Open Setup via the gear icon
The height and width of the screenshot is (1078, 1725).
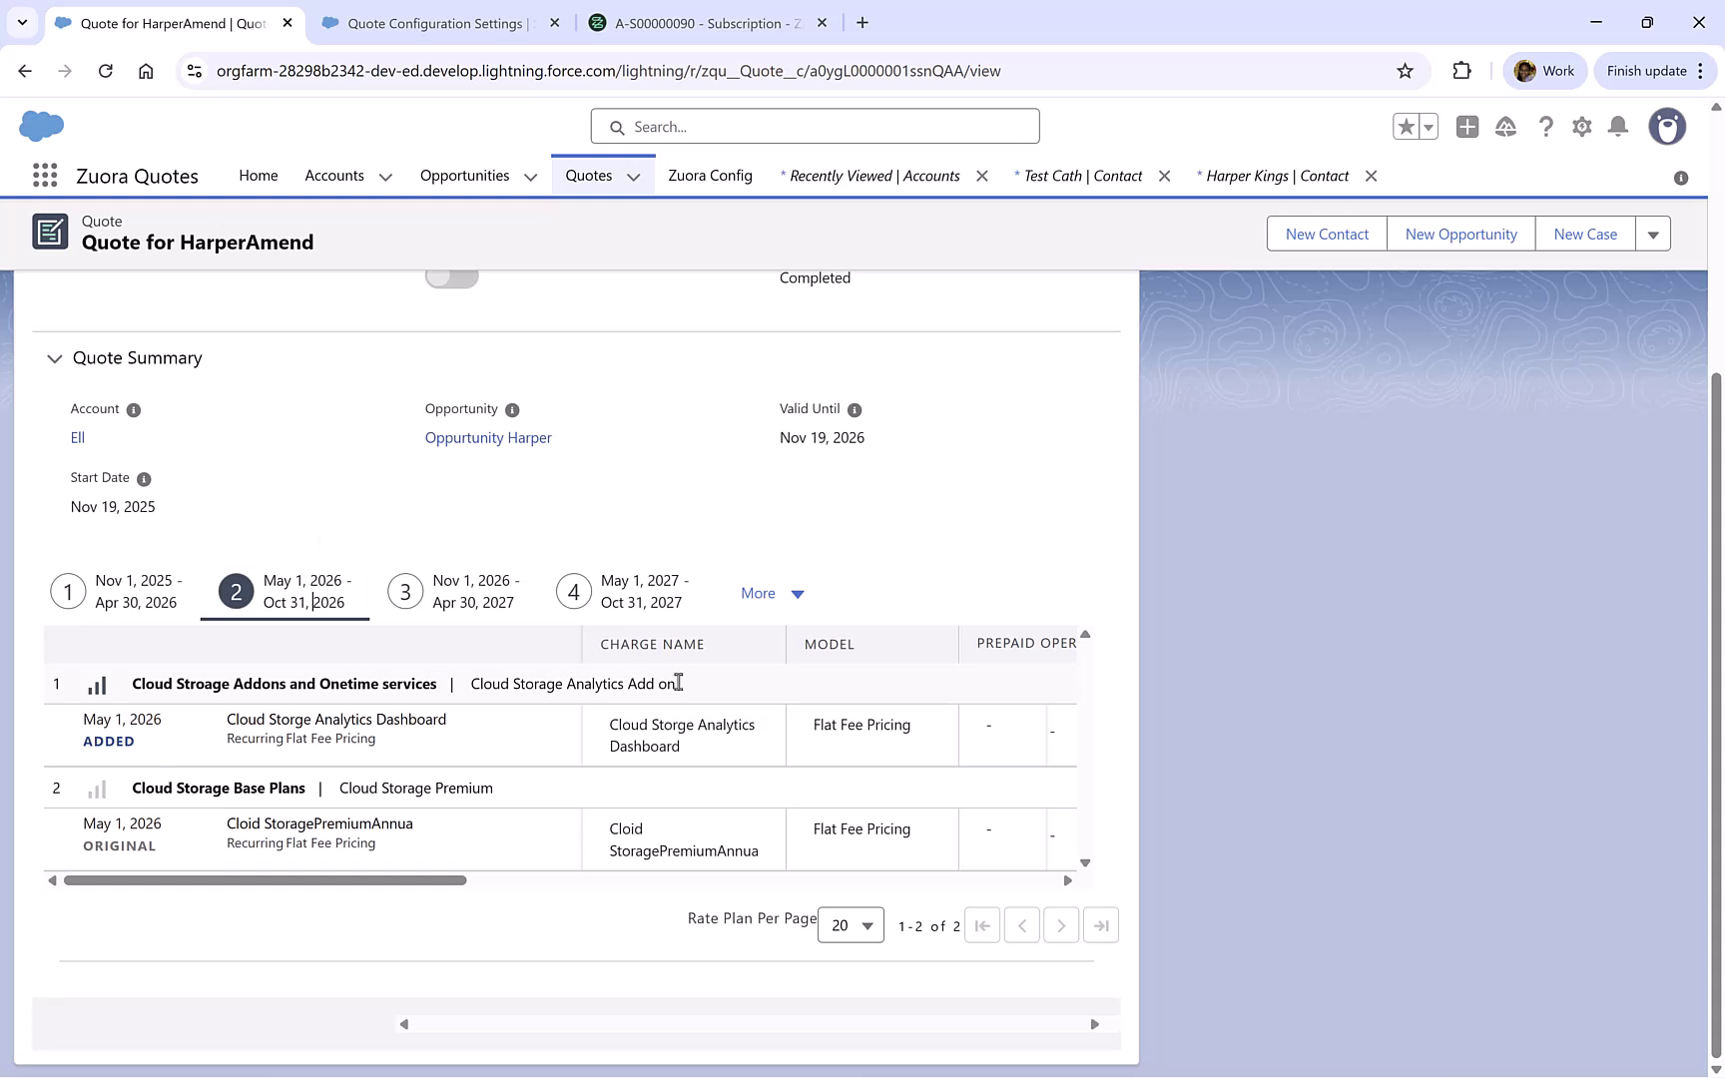click(1582, 127)
